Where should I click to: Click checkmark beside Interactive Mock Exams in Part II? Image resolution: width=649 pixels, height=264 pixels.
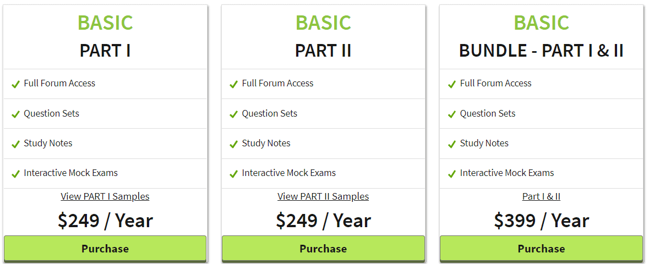(x=233, y=174)
